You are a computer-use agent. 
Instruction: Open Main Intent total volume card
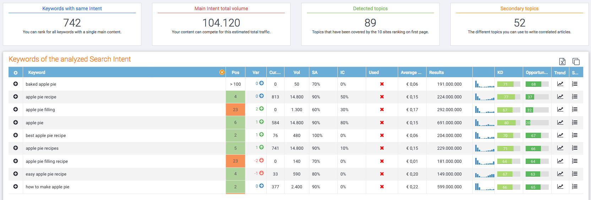pyautogui.click(x=221, y=24)
